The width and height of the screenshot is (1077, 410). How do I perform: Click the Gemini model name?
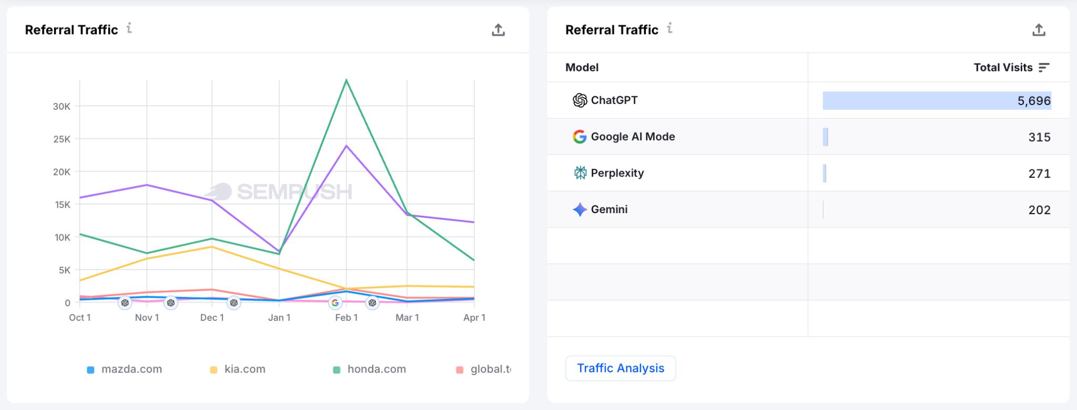coord(609,209)
